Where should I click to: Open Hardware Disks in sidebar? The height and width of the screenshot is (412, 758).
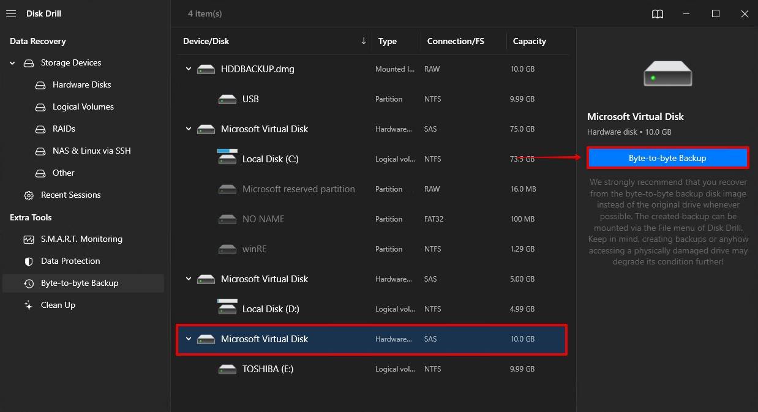[x=82, y=85]
